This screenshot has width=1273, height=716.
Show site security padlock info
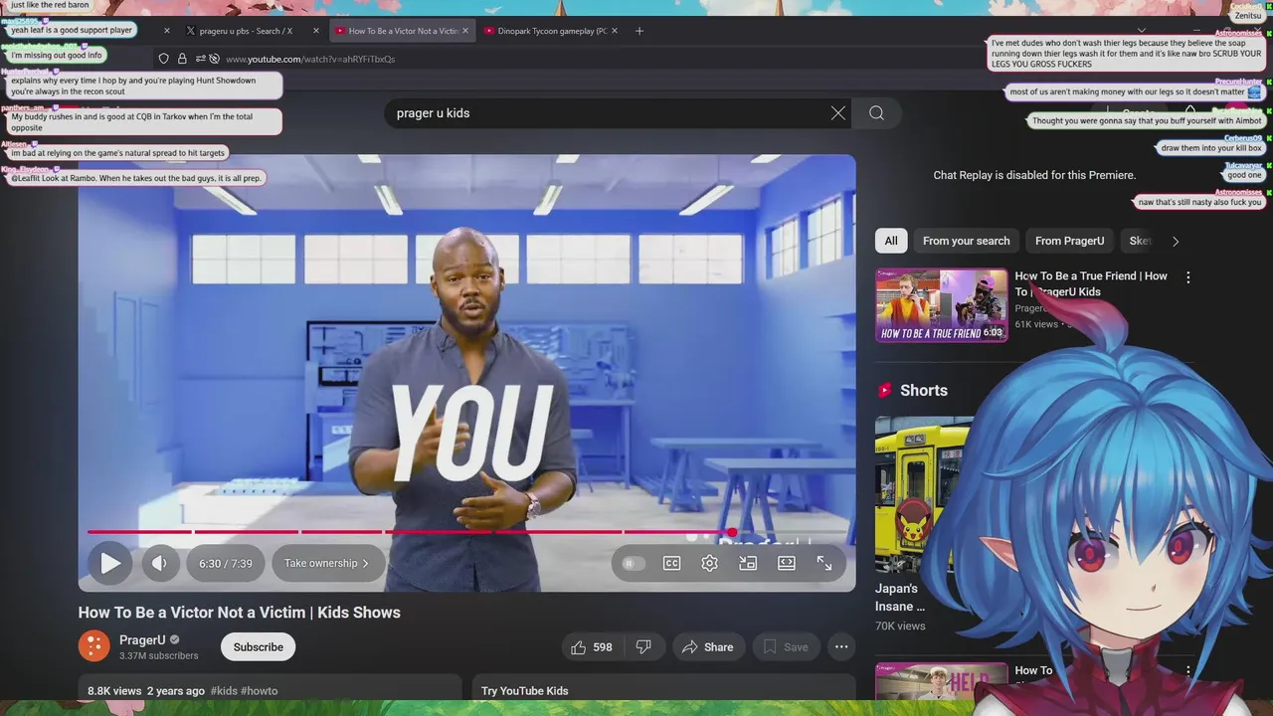pyautogui.click(x=182, y=59)
